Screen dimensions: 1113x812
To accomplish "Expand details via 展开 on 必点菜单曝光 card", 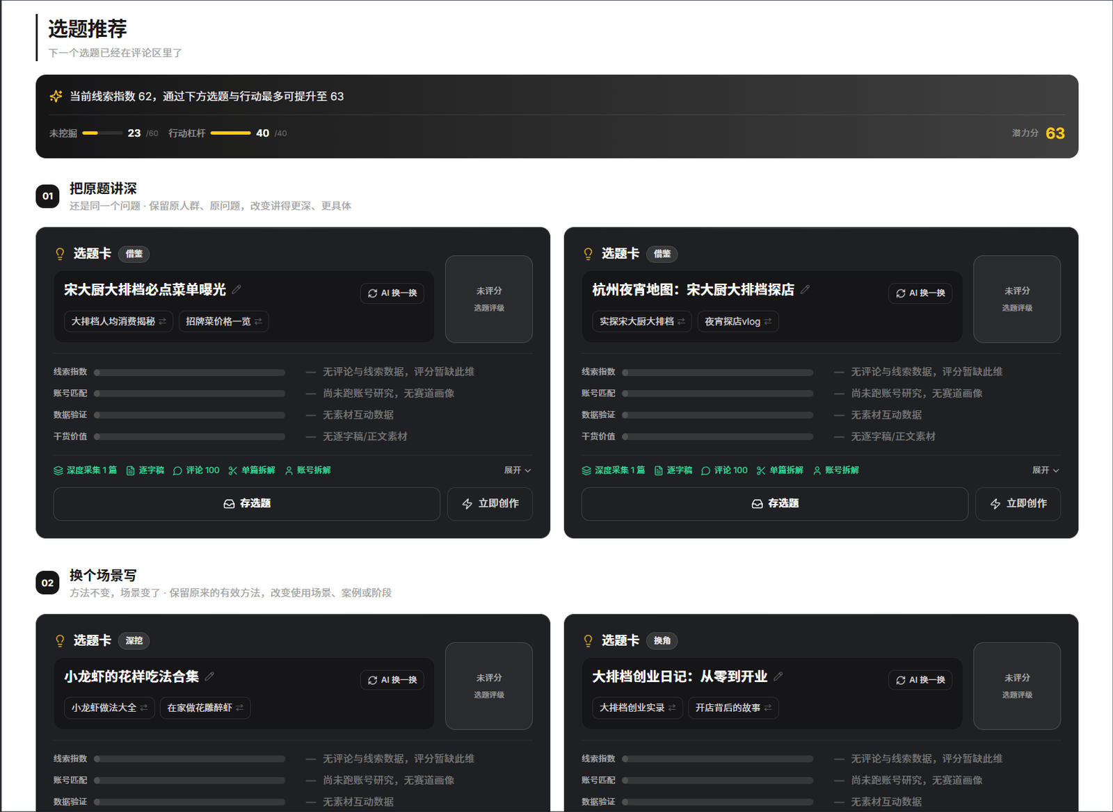I will click(518, 471).
